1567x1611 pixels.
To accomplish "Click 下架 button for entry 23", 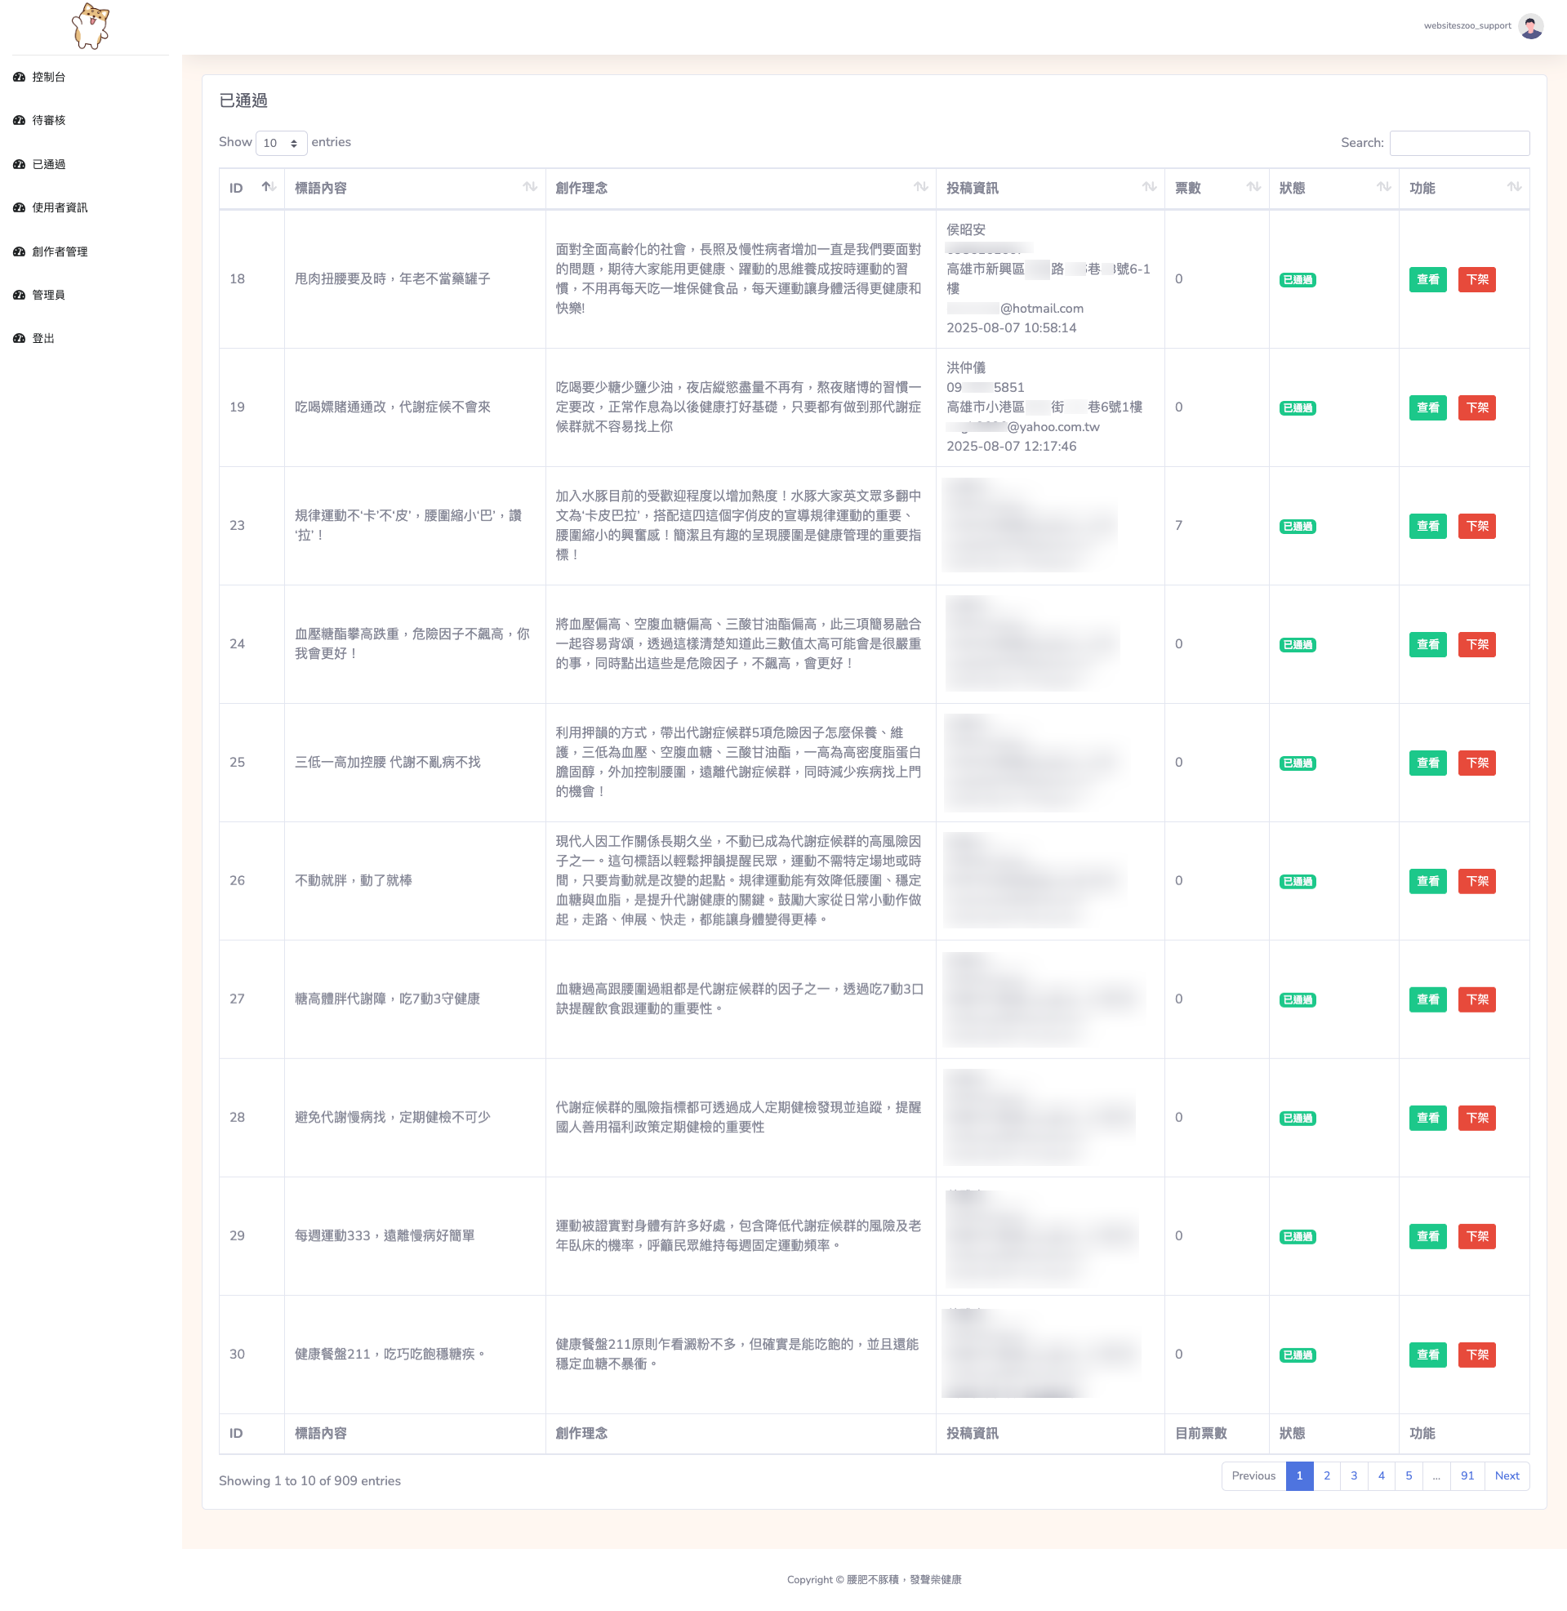I will coord(1476,527).
